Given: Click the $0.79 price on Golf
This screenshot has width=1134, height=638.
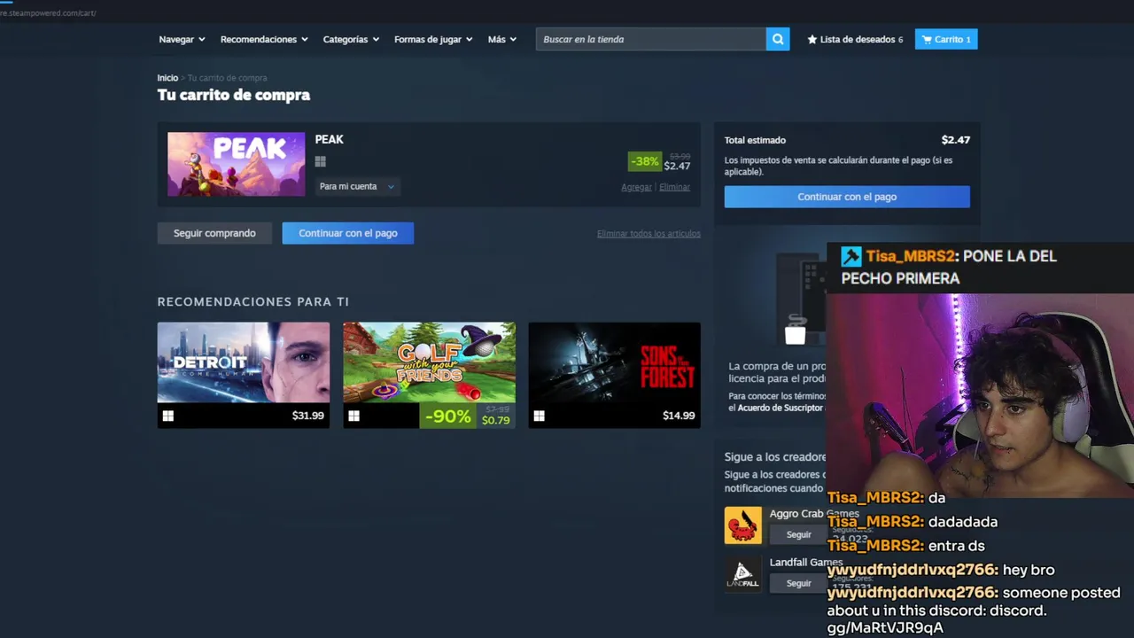Looking at the screenshot, I should pos(496,420).
